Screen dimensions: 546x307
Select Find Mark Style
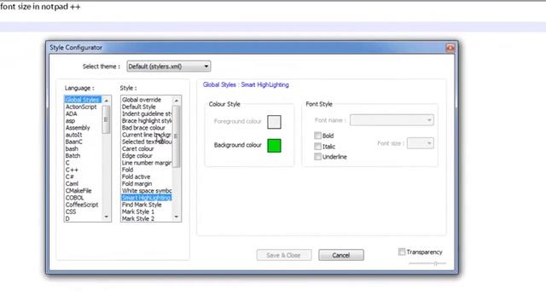click(x=142, y=205)
